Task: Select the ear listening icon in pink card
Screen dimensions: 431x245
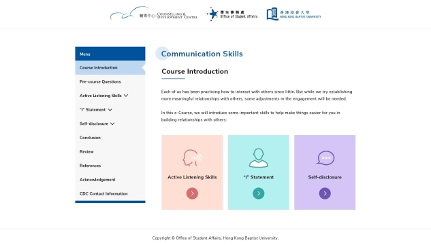Action: tap(192, 157)
